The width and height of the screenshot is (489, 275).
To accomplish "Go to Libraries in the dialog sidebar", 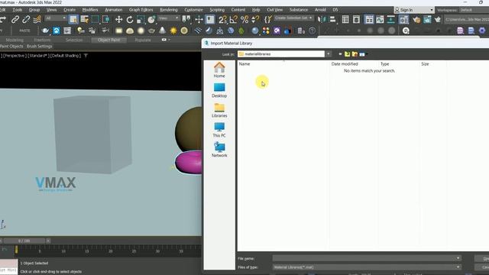I will click(x=219, y=110).
